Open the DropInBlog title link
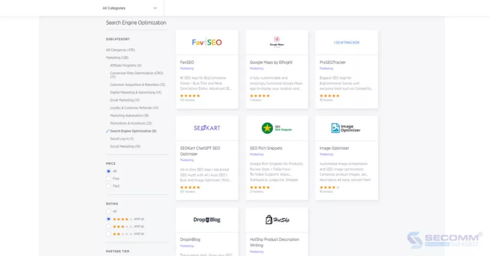This screenshot has width=490, height=256. coord(190,239)
